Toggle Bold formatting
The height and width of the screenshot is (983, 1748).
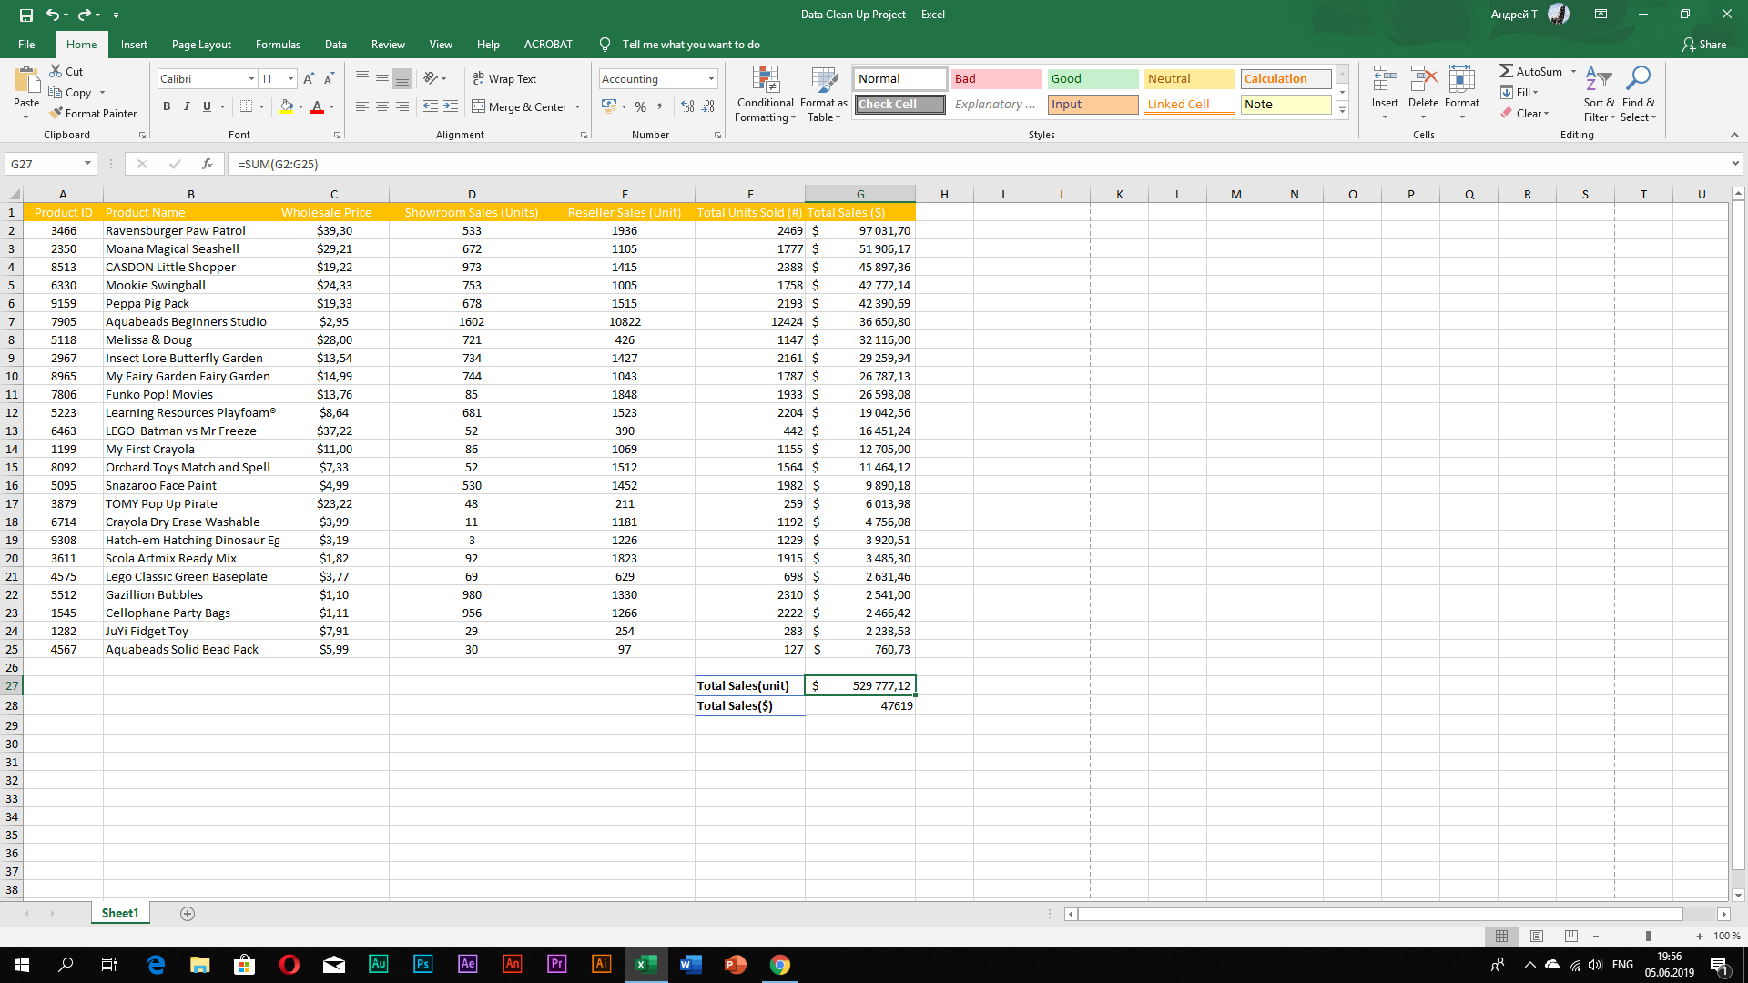(x=167, y=106)
